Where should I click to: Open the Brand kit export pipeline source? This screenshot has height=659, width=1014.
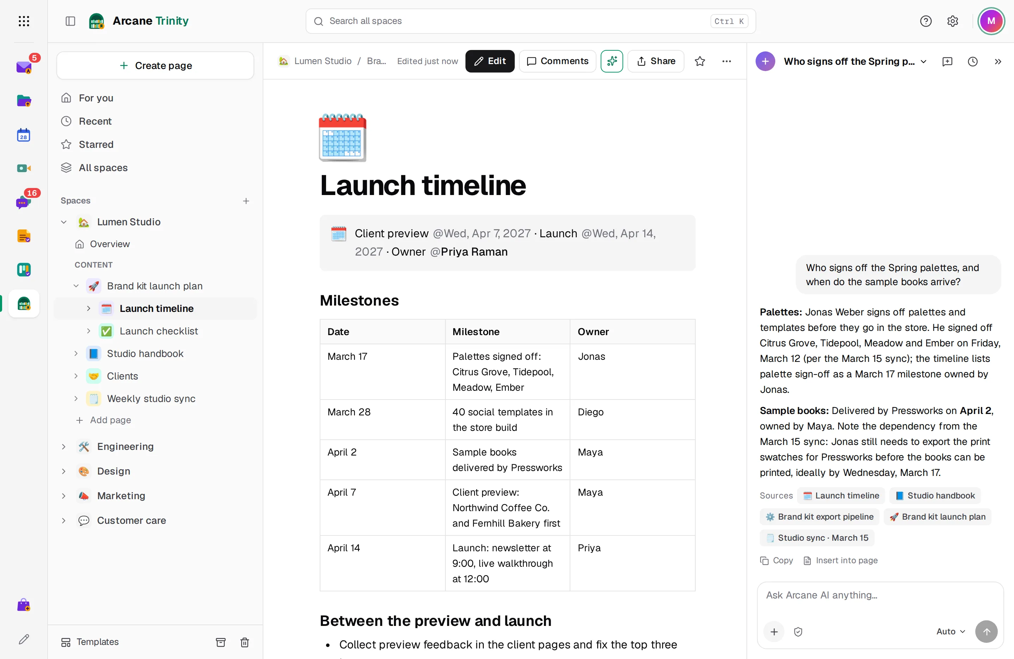tap(819, 517)
